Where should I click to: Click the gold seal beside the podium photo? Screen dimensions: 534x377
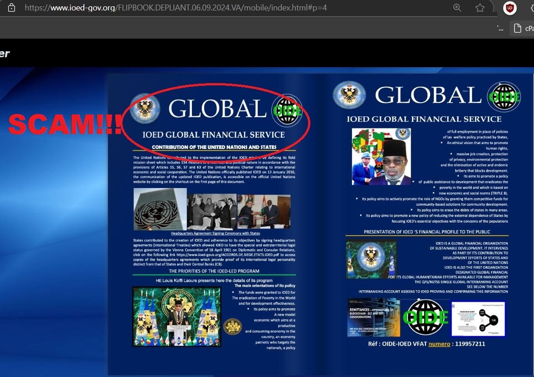tap(232, 327)
